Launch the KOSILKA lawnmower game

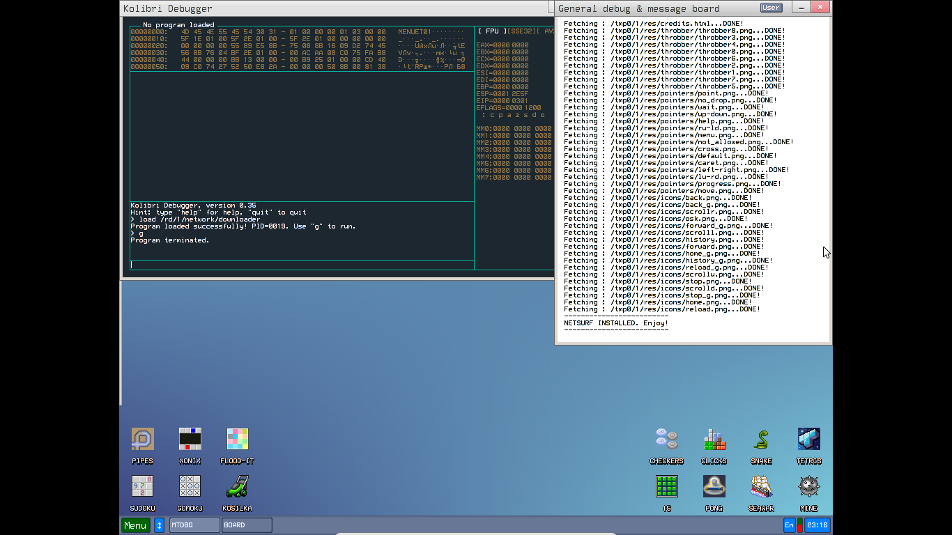237,486
